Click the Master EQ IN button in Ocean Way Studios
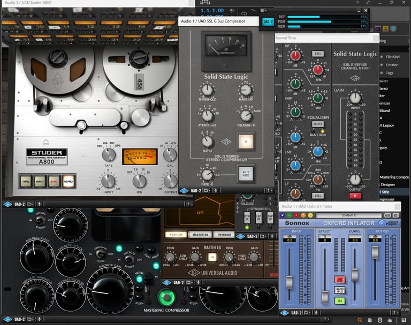The image size is (411, 325). (x=212, y=257)
